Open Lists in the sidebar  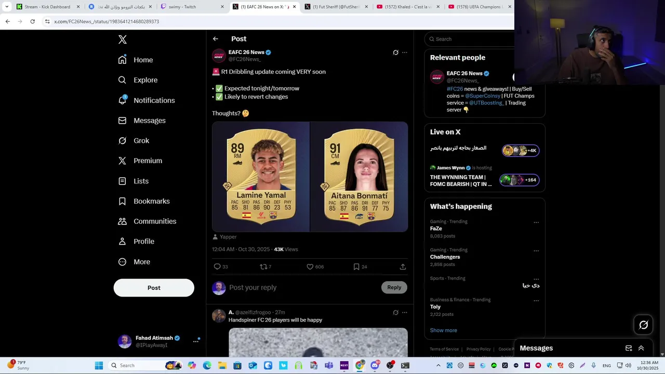134,181
